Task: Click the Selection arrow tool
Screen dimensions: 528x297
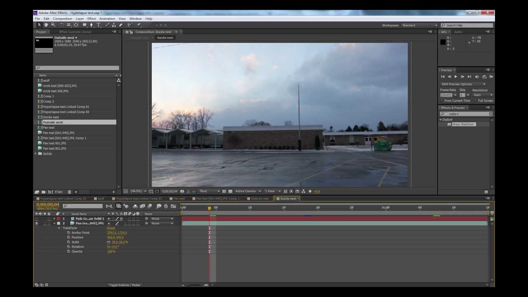Action: [x=40, y=25]
